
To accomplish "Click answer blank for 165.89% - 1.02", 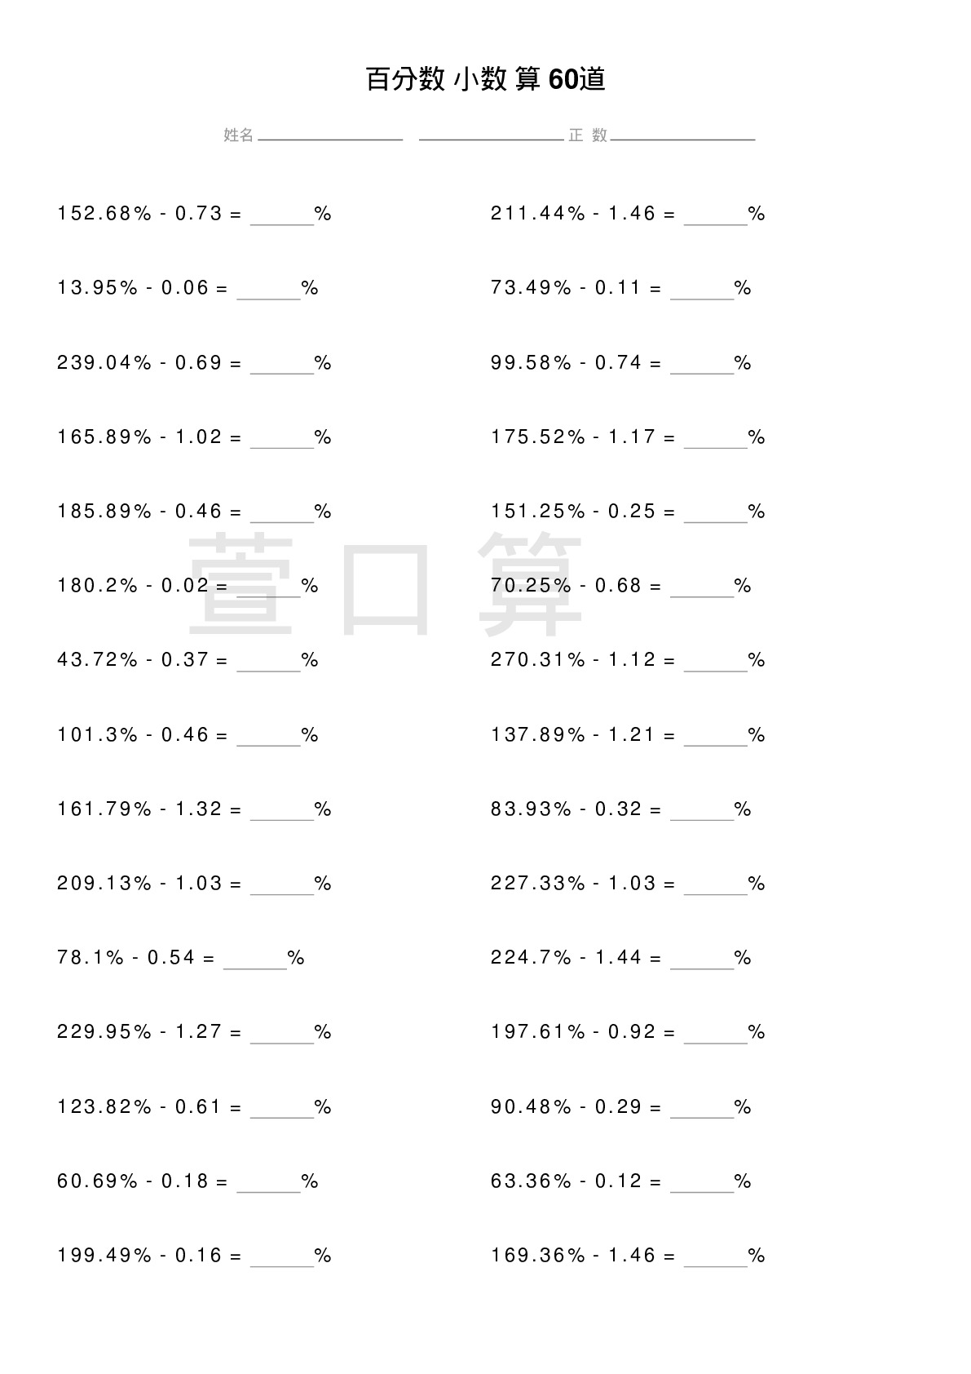I will tap(282, 440).
